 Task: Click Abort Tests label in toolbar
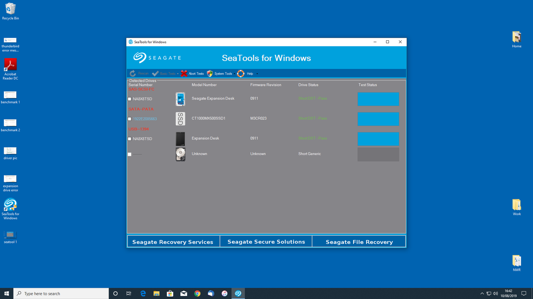point(196,74)
